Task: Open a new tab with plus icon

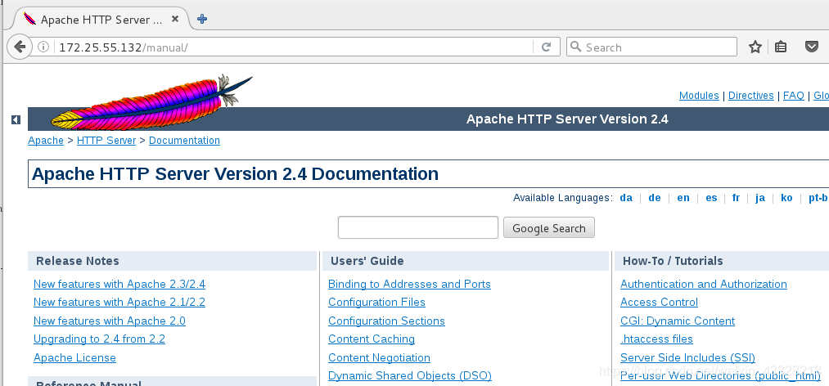Action: pyautogui.click(x=202, y=20)
